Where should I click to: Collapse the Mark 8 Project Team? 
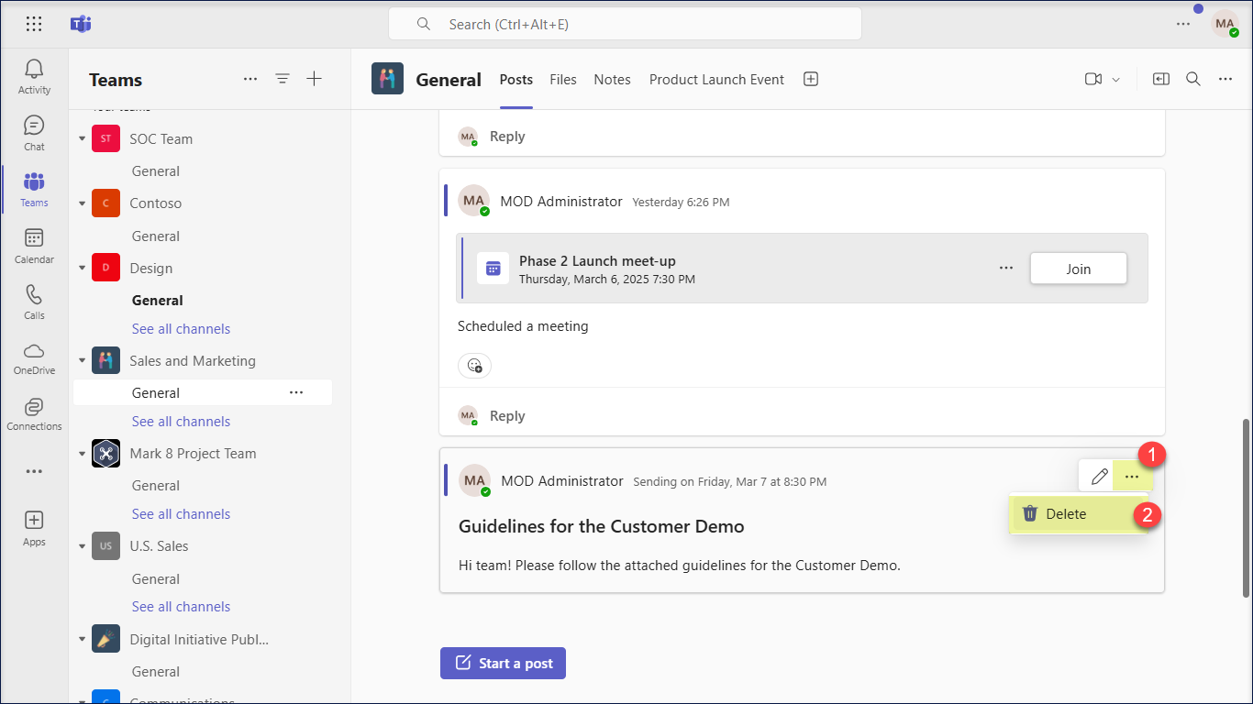[82, 454]
